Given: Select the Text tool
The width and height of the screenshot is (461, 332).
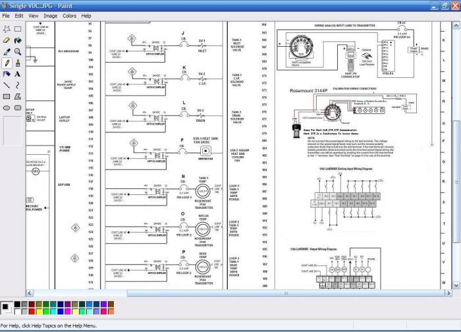Looking at the screenshot, I should point(18,74).
